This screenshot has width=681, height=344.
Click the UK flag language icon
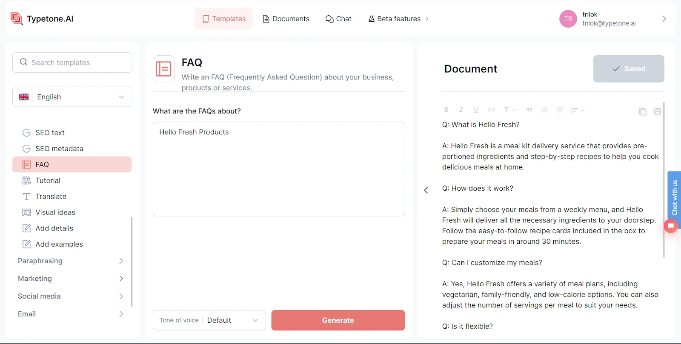(24, 97)
